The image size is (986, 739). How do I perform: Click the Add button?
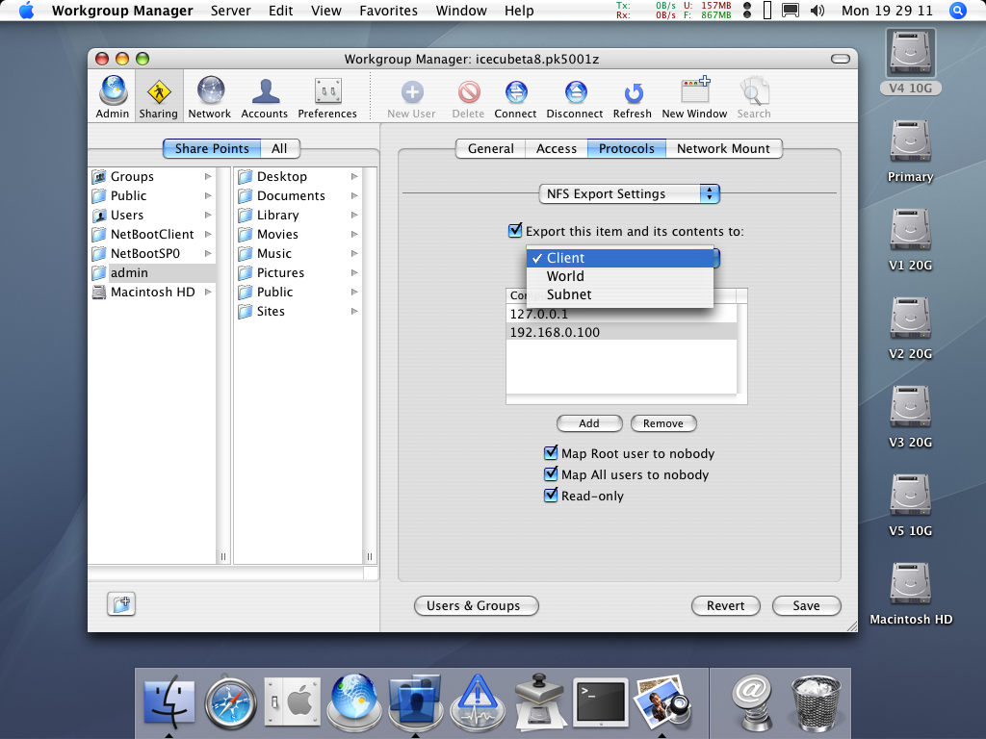click(x=589, y=423)
